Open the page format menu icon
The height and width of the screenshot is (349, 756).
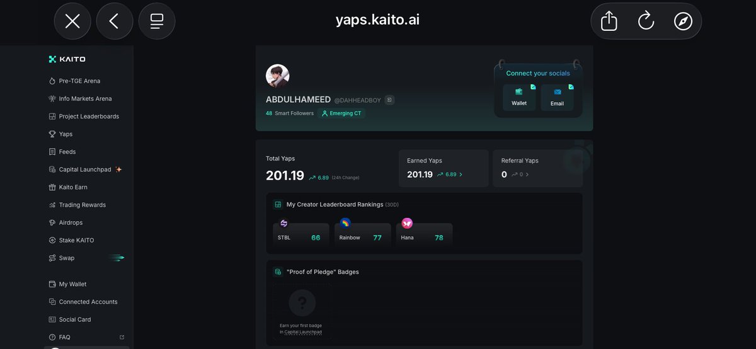pos(157,21)
